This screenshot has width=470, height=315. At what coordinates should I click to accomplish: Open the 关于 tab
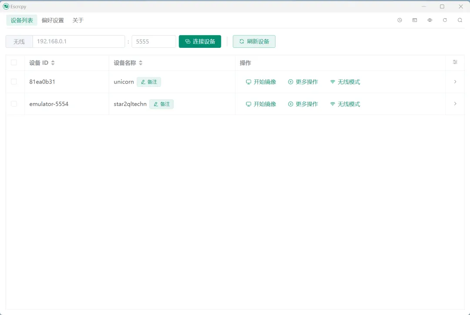pos(78,20)
